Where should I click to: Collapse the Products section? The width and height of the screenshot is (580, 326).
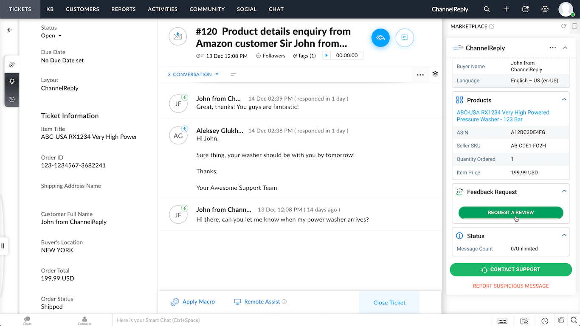click(564, 100)
